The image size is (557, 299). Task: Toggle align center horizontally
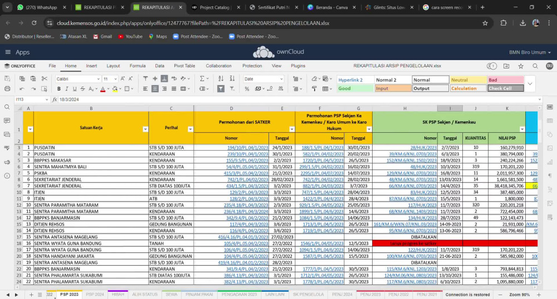coord(155,88)
